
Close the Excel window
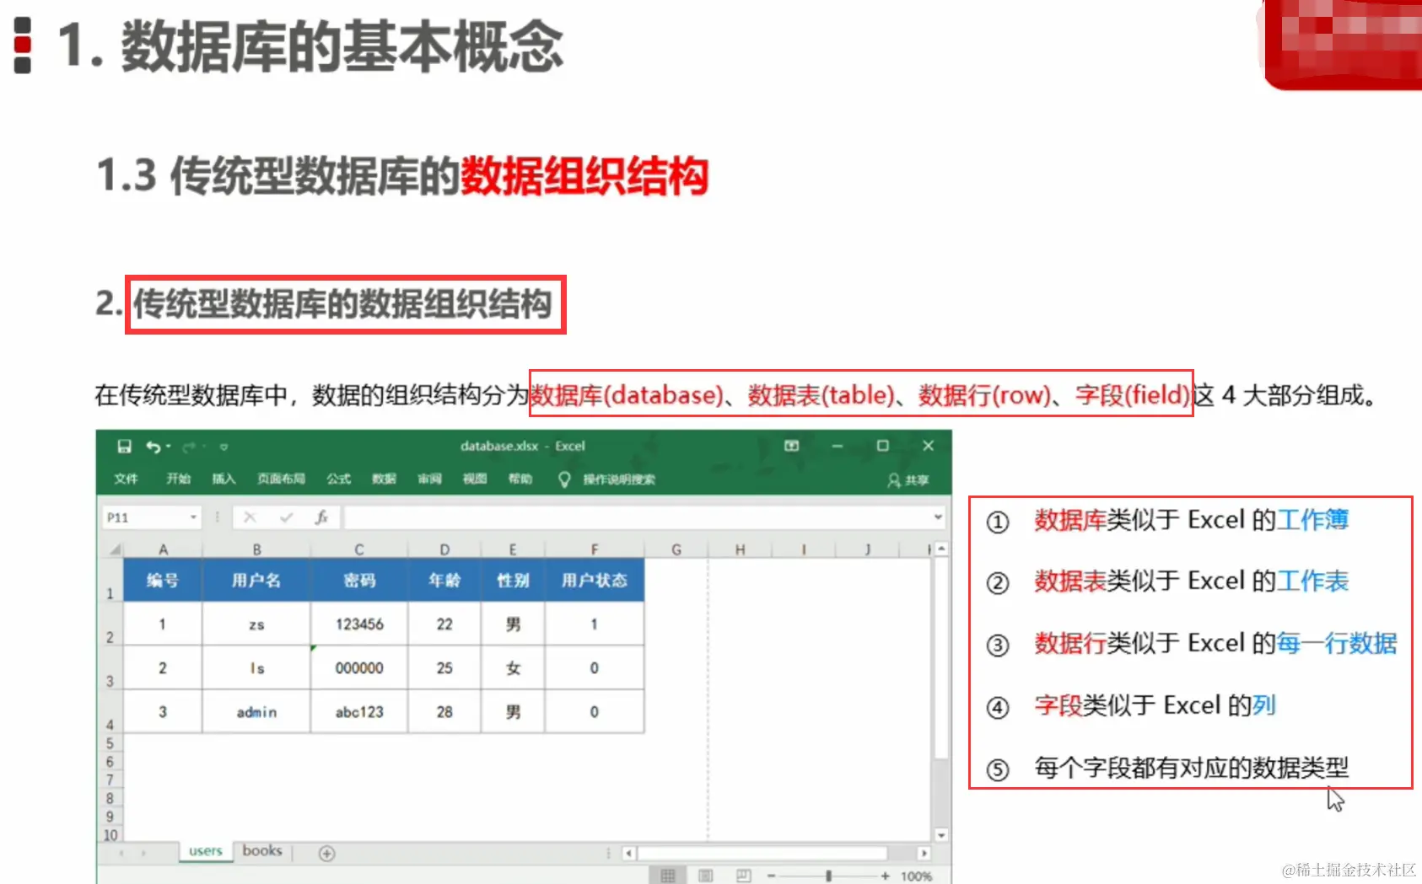(x=928, y=446)
